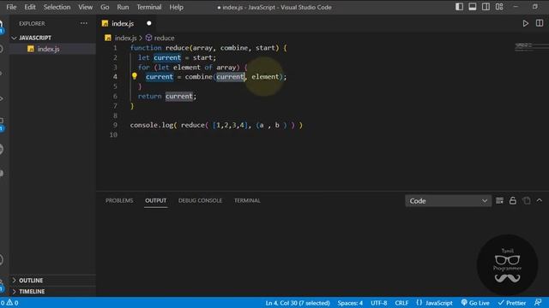Viewport: 549px width, 308px height.
Task: Maximize panel with the chevron up
Action: (540, 200)
